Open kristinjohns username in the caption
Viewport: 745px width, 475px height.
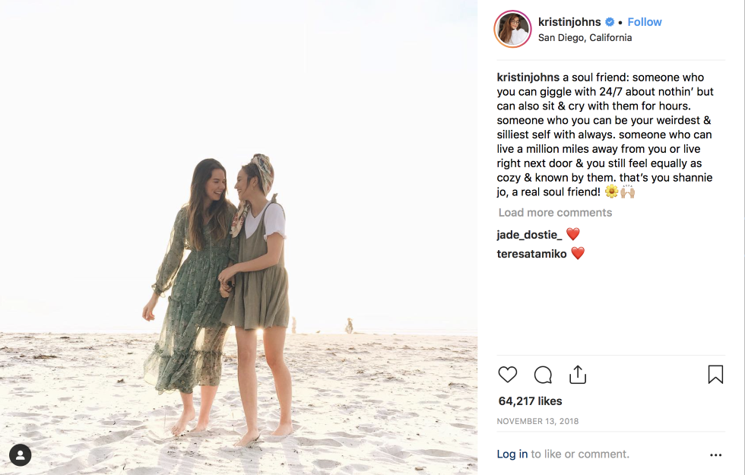pyautogui.click(x=528, y=78)
